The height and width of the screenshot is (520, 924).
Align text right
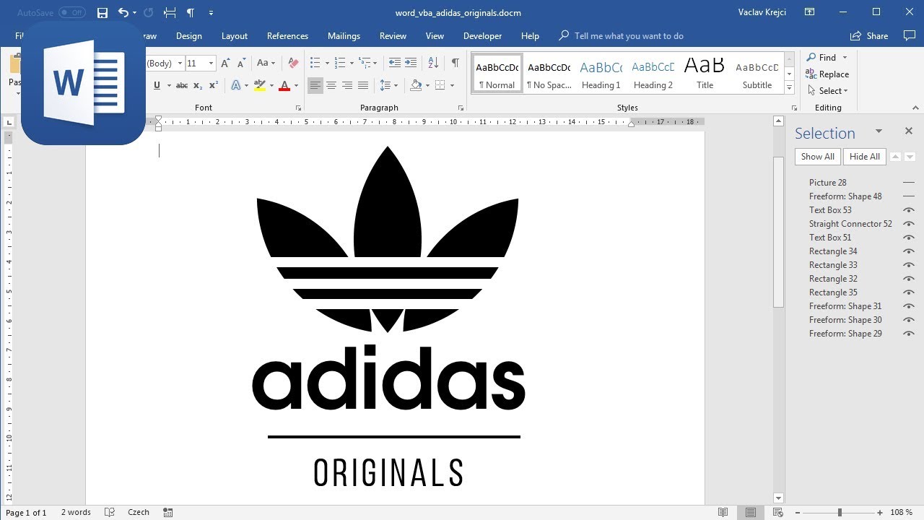[x=347, y=85]
